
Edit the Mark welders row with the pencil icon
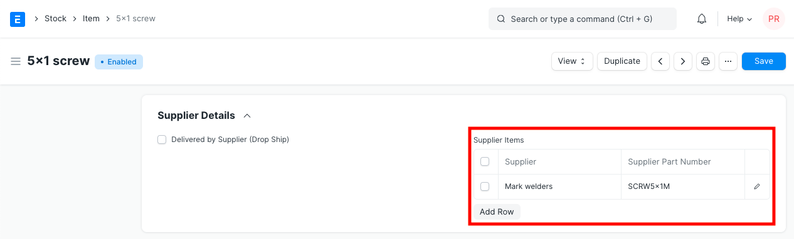pyautogui.click(x=757, y=186)
